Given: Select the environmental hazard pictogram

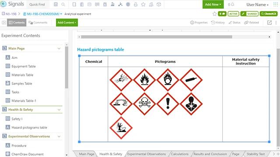Looking at the screenshot, I should (121, 128).
